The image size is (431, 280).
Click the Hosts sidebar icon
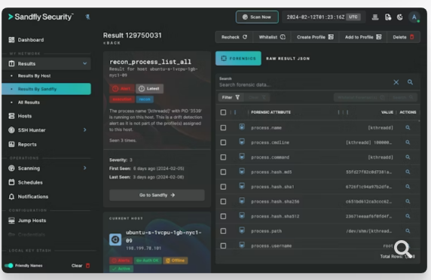coord(11,116)
